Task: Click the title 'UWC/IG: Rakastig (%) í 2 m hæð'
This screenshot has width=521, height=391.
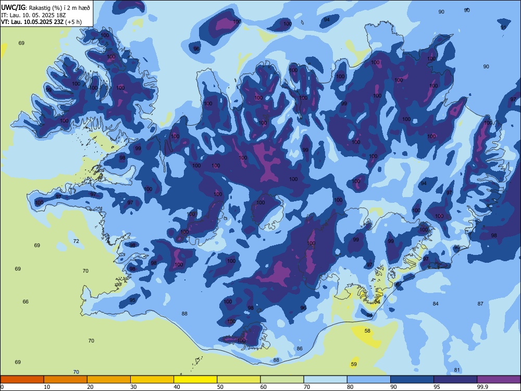Action: [45, 8]
